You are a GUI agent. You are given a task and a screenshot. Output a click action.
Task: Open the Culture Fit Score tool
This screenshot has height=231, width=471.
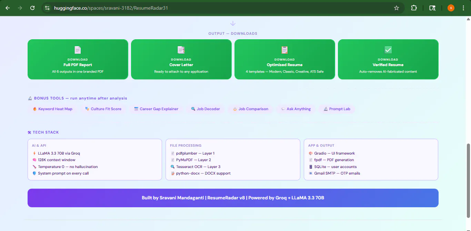coord(103,109)
